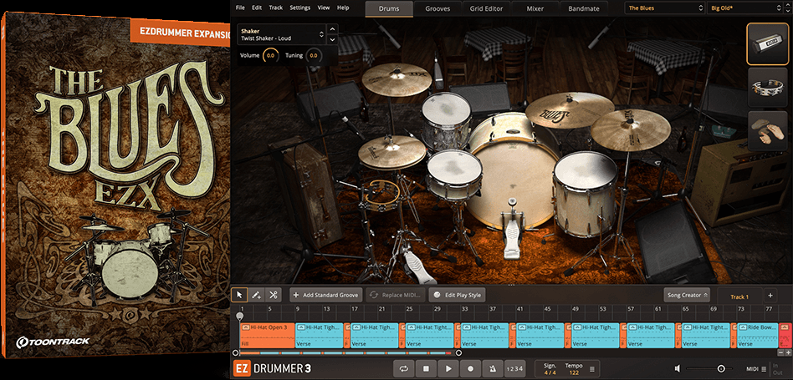Screen dimensions: 793x380
Task: Add a new track with the plus button
Action: coord(770,296)
